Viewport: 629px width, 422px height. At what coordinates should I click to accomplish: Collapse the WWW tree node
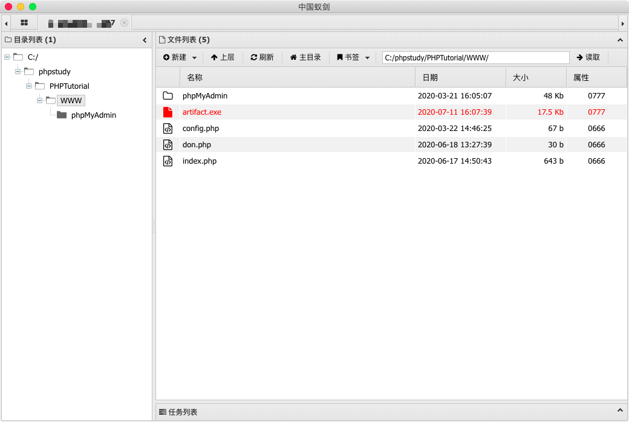[x=39, y=100]
